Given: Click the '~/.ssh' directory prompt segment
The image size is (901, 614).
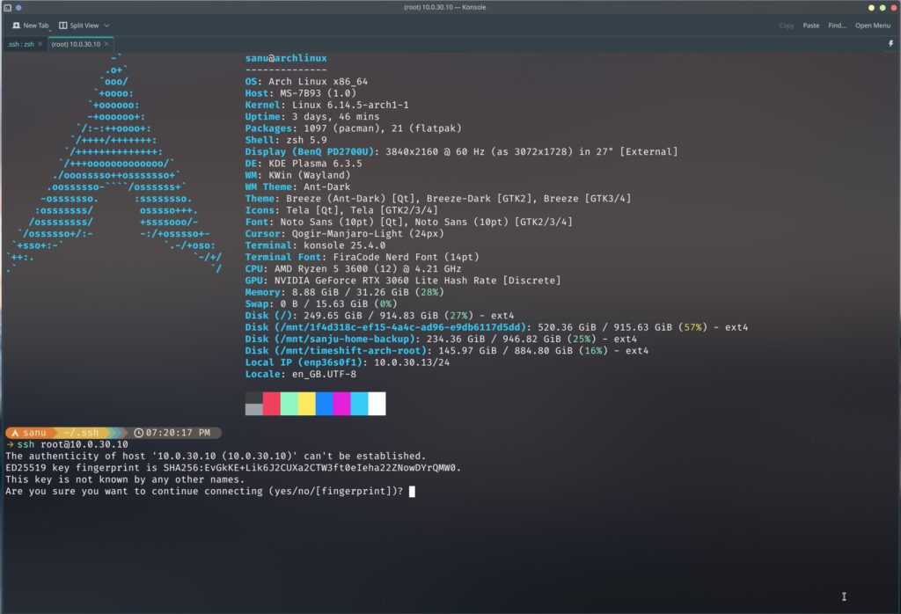Looking at the screenshot, I should (x=81, y=433).
